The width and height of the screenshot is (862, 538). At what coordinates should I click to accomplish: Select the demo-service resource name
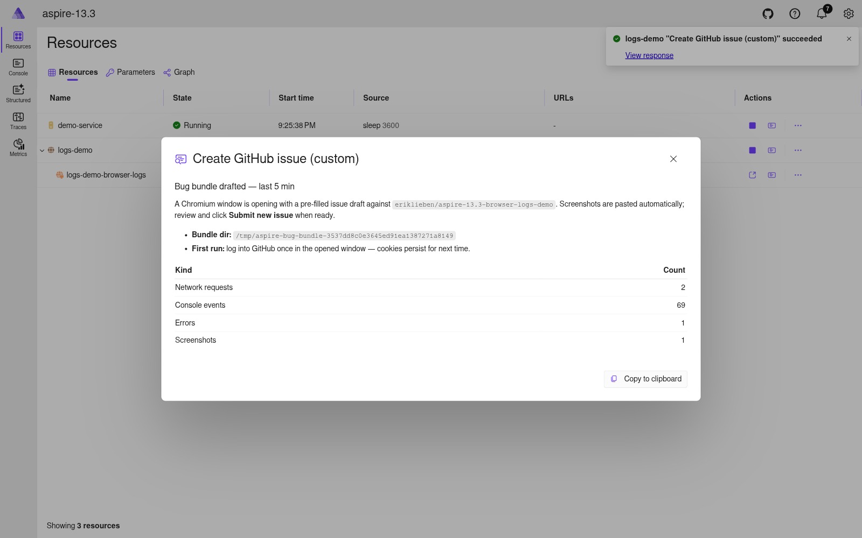tap(80, 125)
